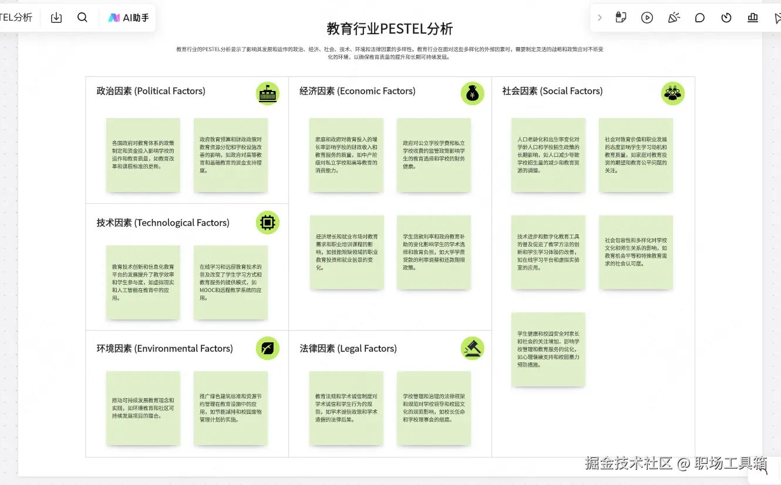Select the 经济因素 (Economic Factors) heading

pos(358,91)
